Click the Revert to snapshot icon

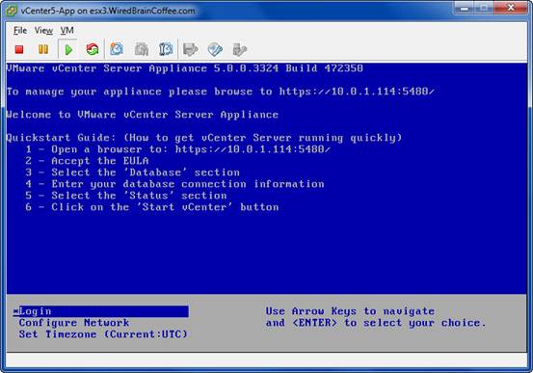(x=142, y=50)
